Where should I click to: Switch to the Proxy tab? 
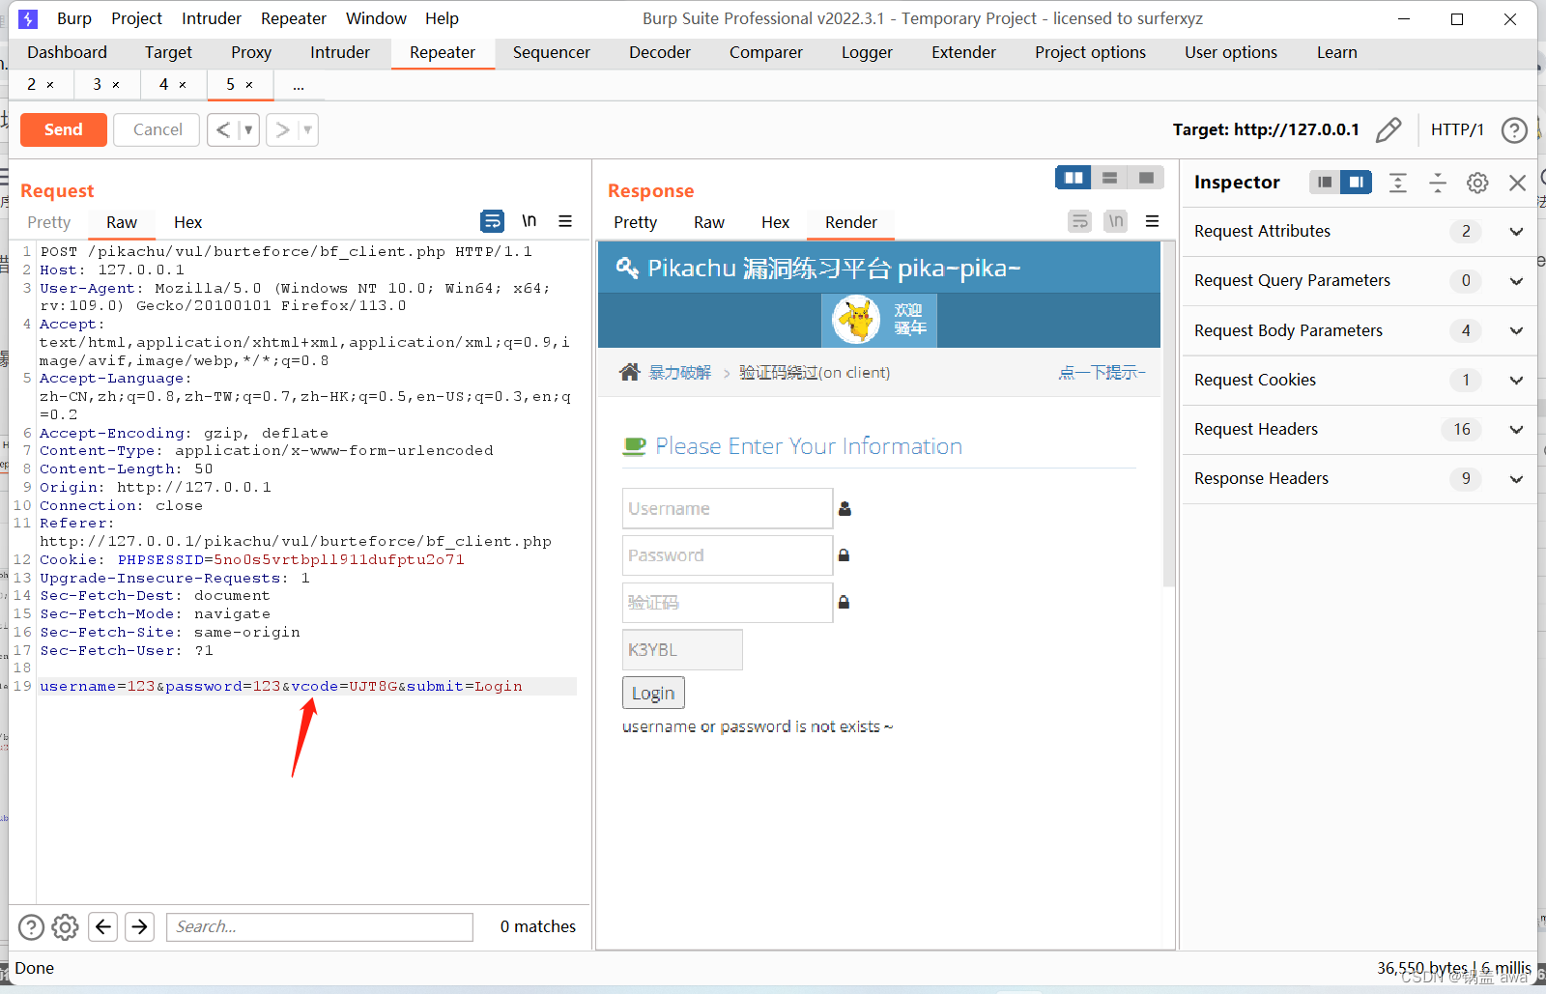click(251, 52)
